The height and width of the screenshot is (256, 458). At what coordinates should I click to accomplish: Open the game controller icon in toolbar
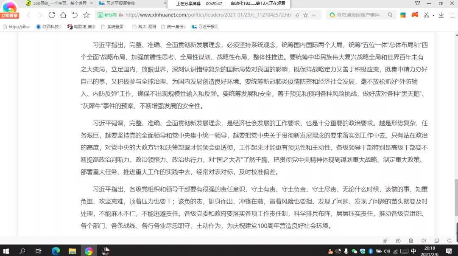(x=414, y=15)
